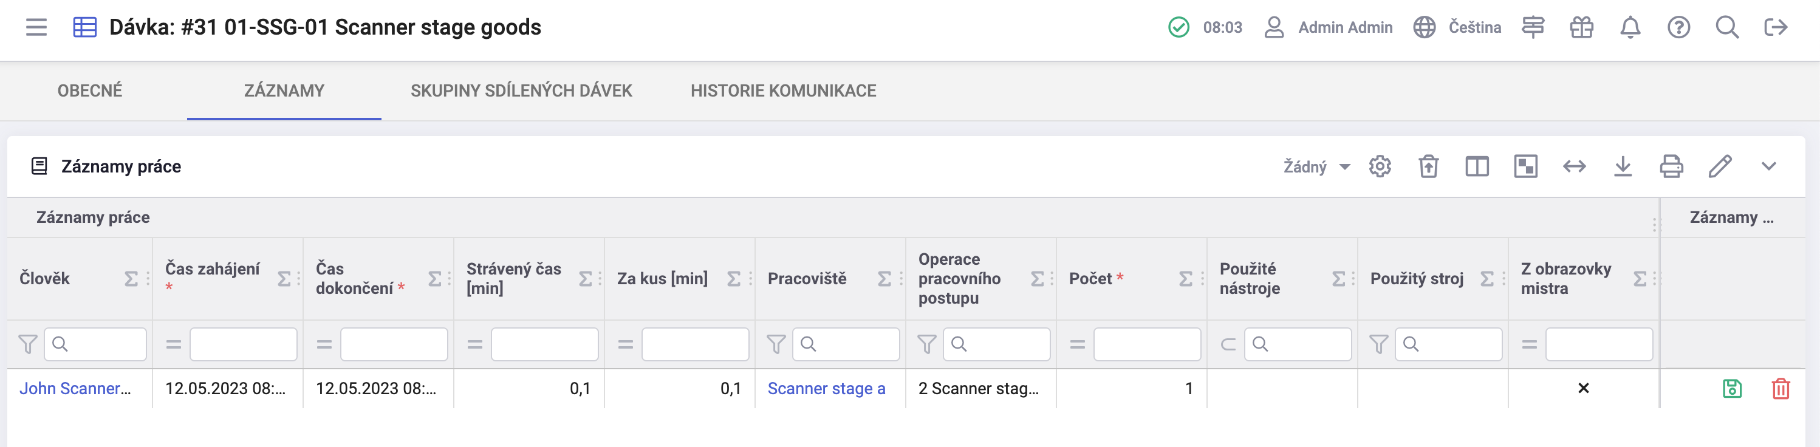Sort by Pracoviště column header
This screenshot has width=1820, height=447.
click(x=807, y=279)
